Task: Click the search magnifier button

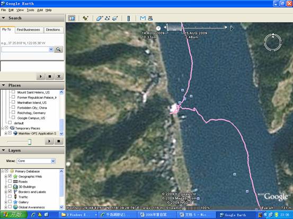Action: coord(58,49)
